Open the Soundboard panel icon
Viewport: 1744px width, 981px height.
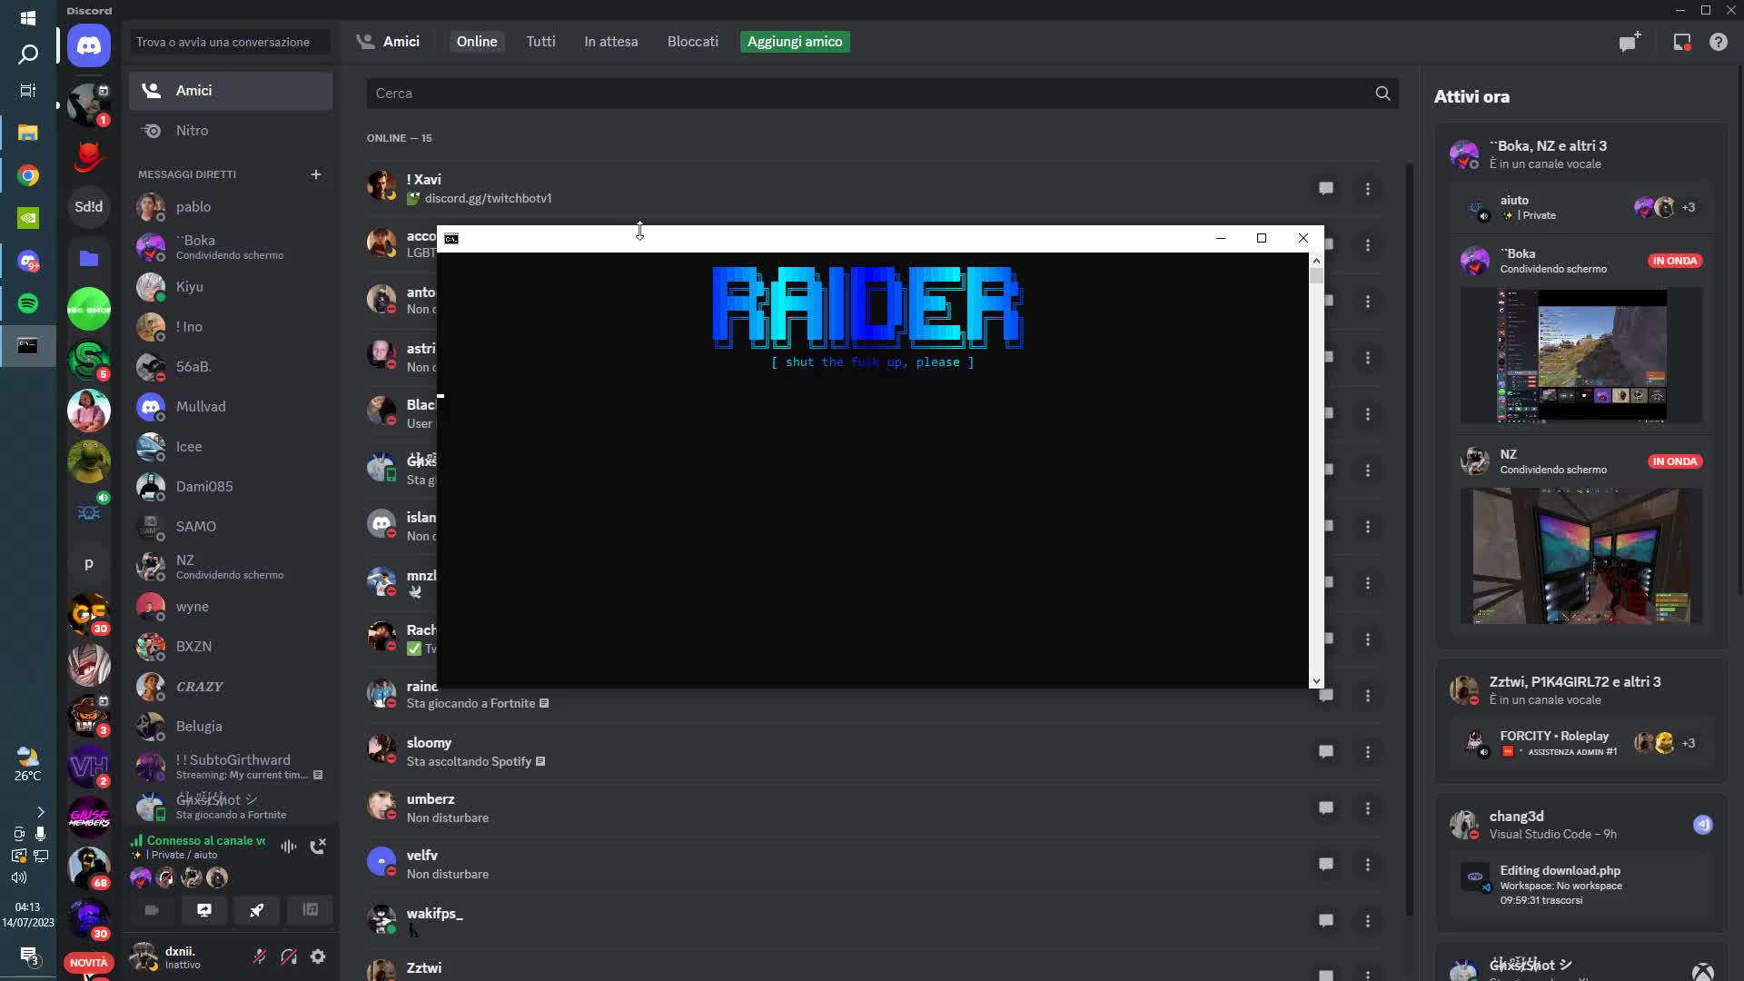tap(309, 910)
